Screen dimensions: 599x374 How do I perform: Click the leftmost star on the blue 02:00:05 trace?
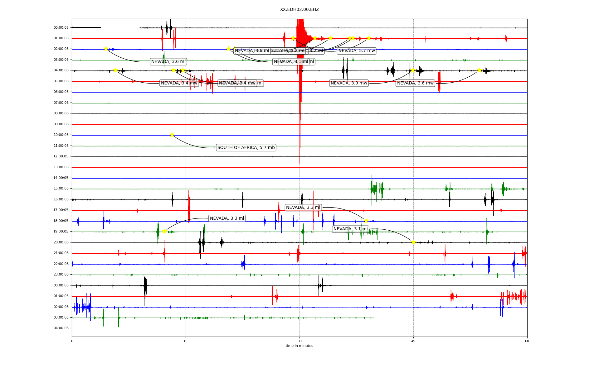pyautogui.click(x=106, y=49)
